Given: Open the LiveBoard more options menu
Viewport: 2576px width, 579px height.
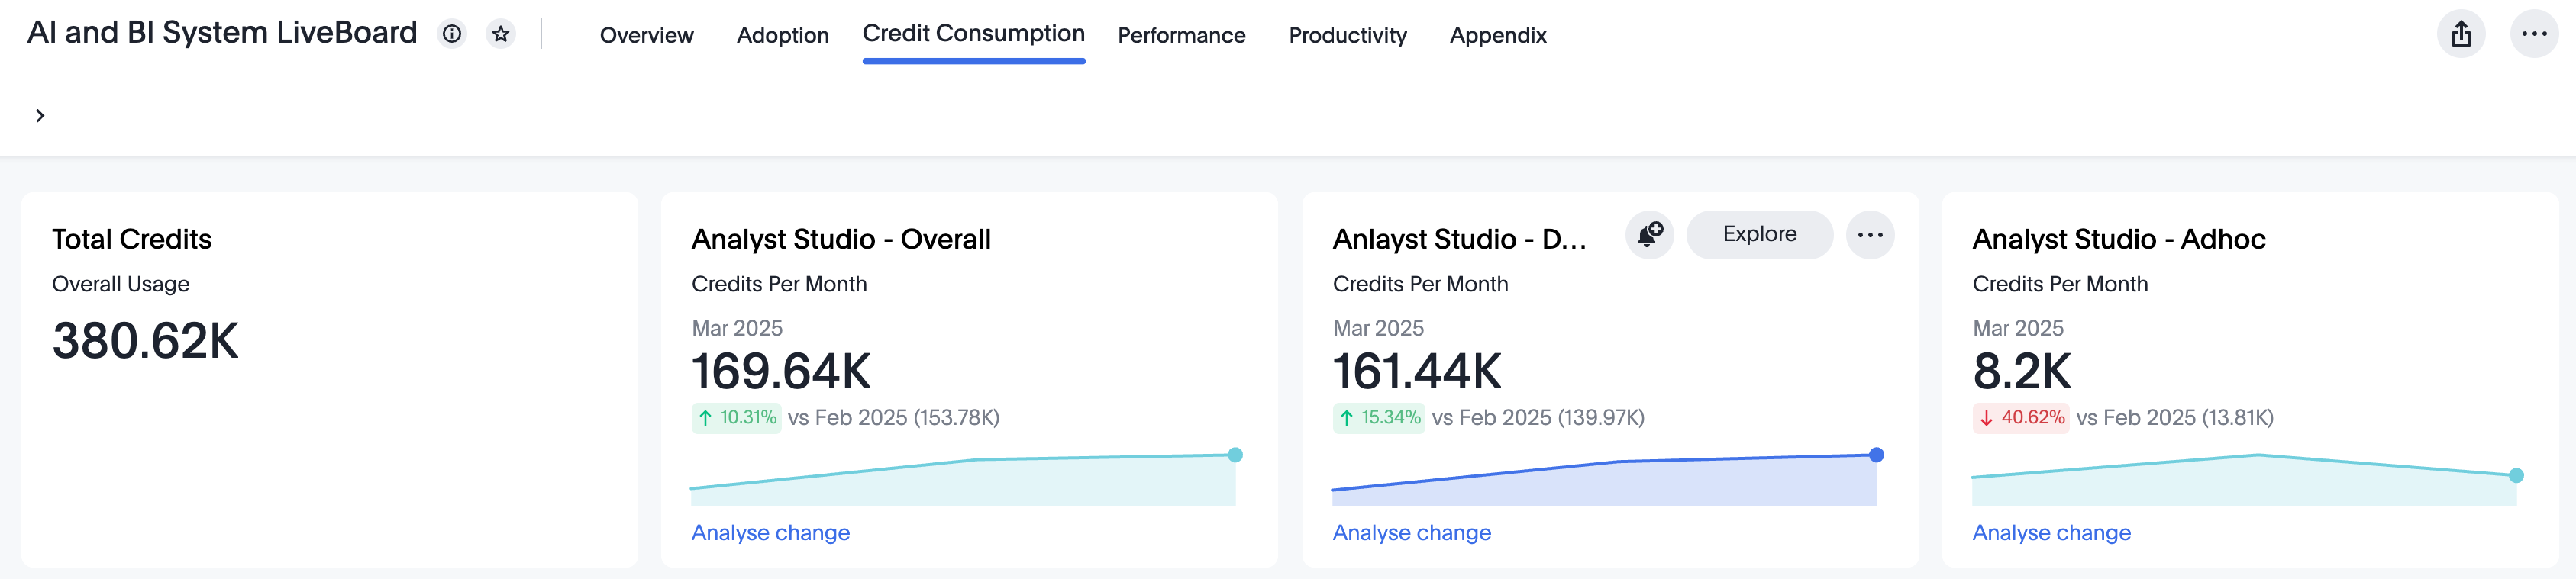Looking at the screenshot, I should click(2534, 35).
